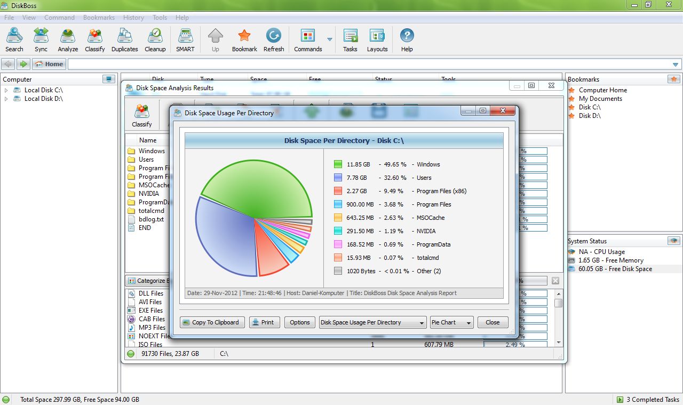Open the Pie Chart type dropdown

[452, 322]
